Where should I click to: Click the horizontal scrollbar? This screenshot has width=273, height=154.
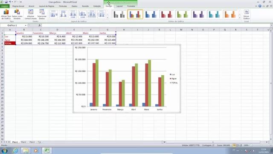pos(213,142)
